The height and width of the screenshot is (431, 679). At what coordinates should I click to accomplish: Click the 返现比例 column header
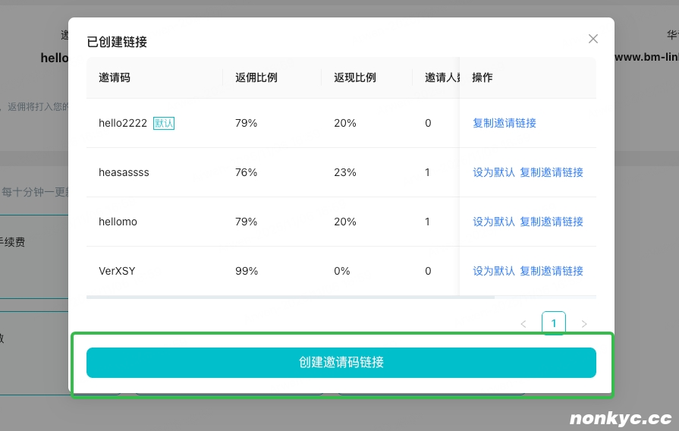click(x=354, y=77)
